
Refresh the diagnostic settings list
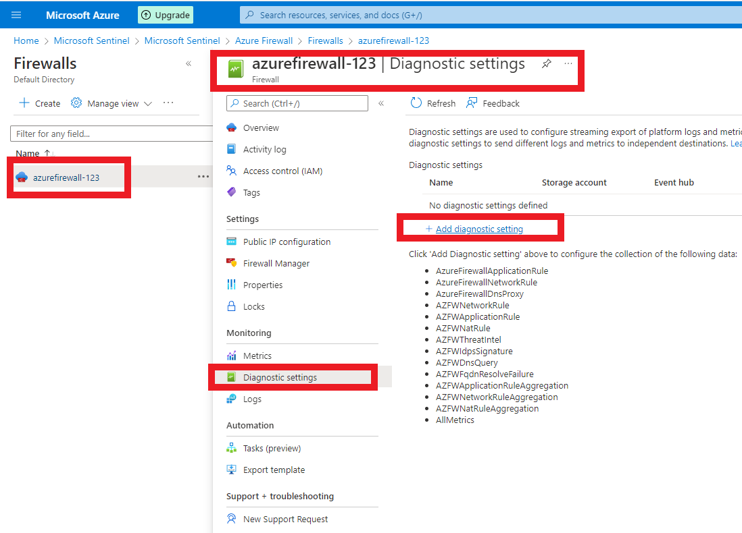pos(432,103)
